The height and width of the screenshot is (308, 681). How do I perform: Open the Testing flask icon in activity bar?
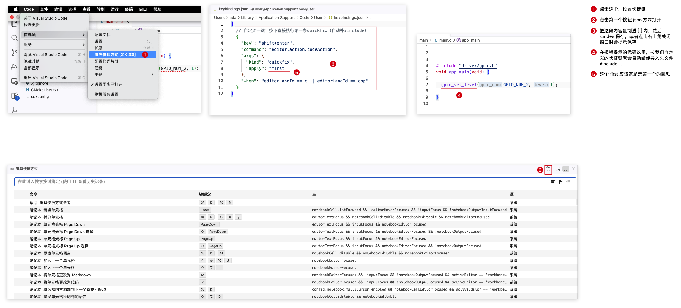[x=14, y=110]
